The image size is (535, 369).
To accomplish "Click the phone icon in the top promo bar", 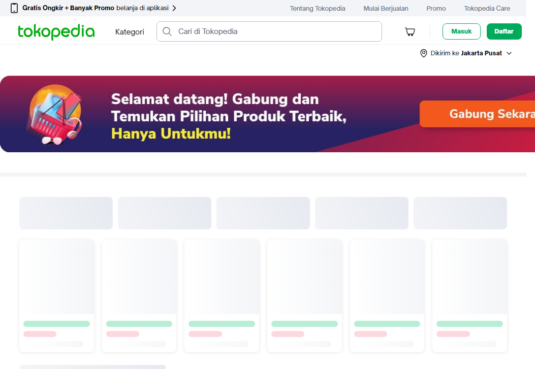I will click(14, 8).
